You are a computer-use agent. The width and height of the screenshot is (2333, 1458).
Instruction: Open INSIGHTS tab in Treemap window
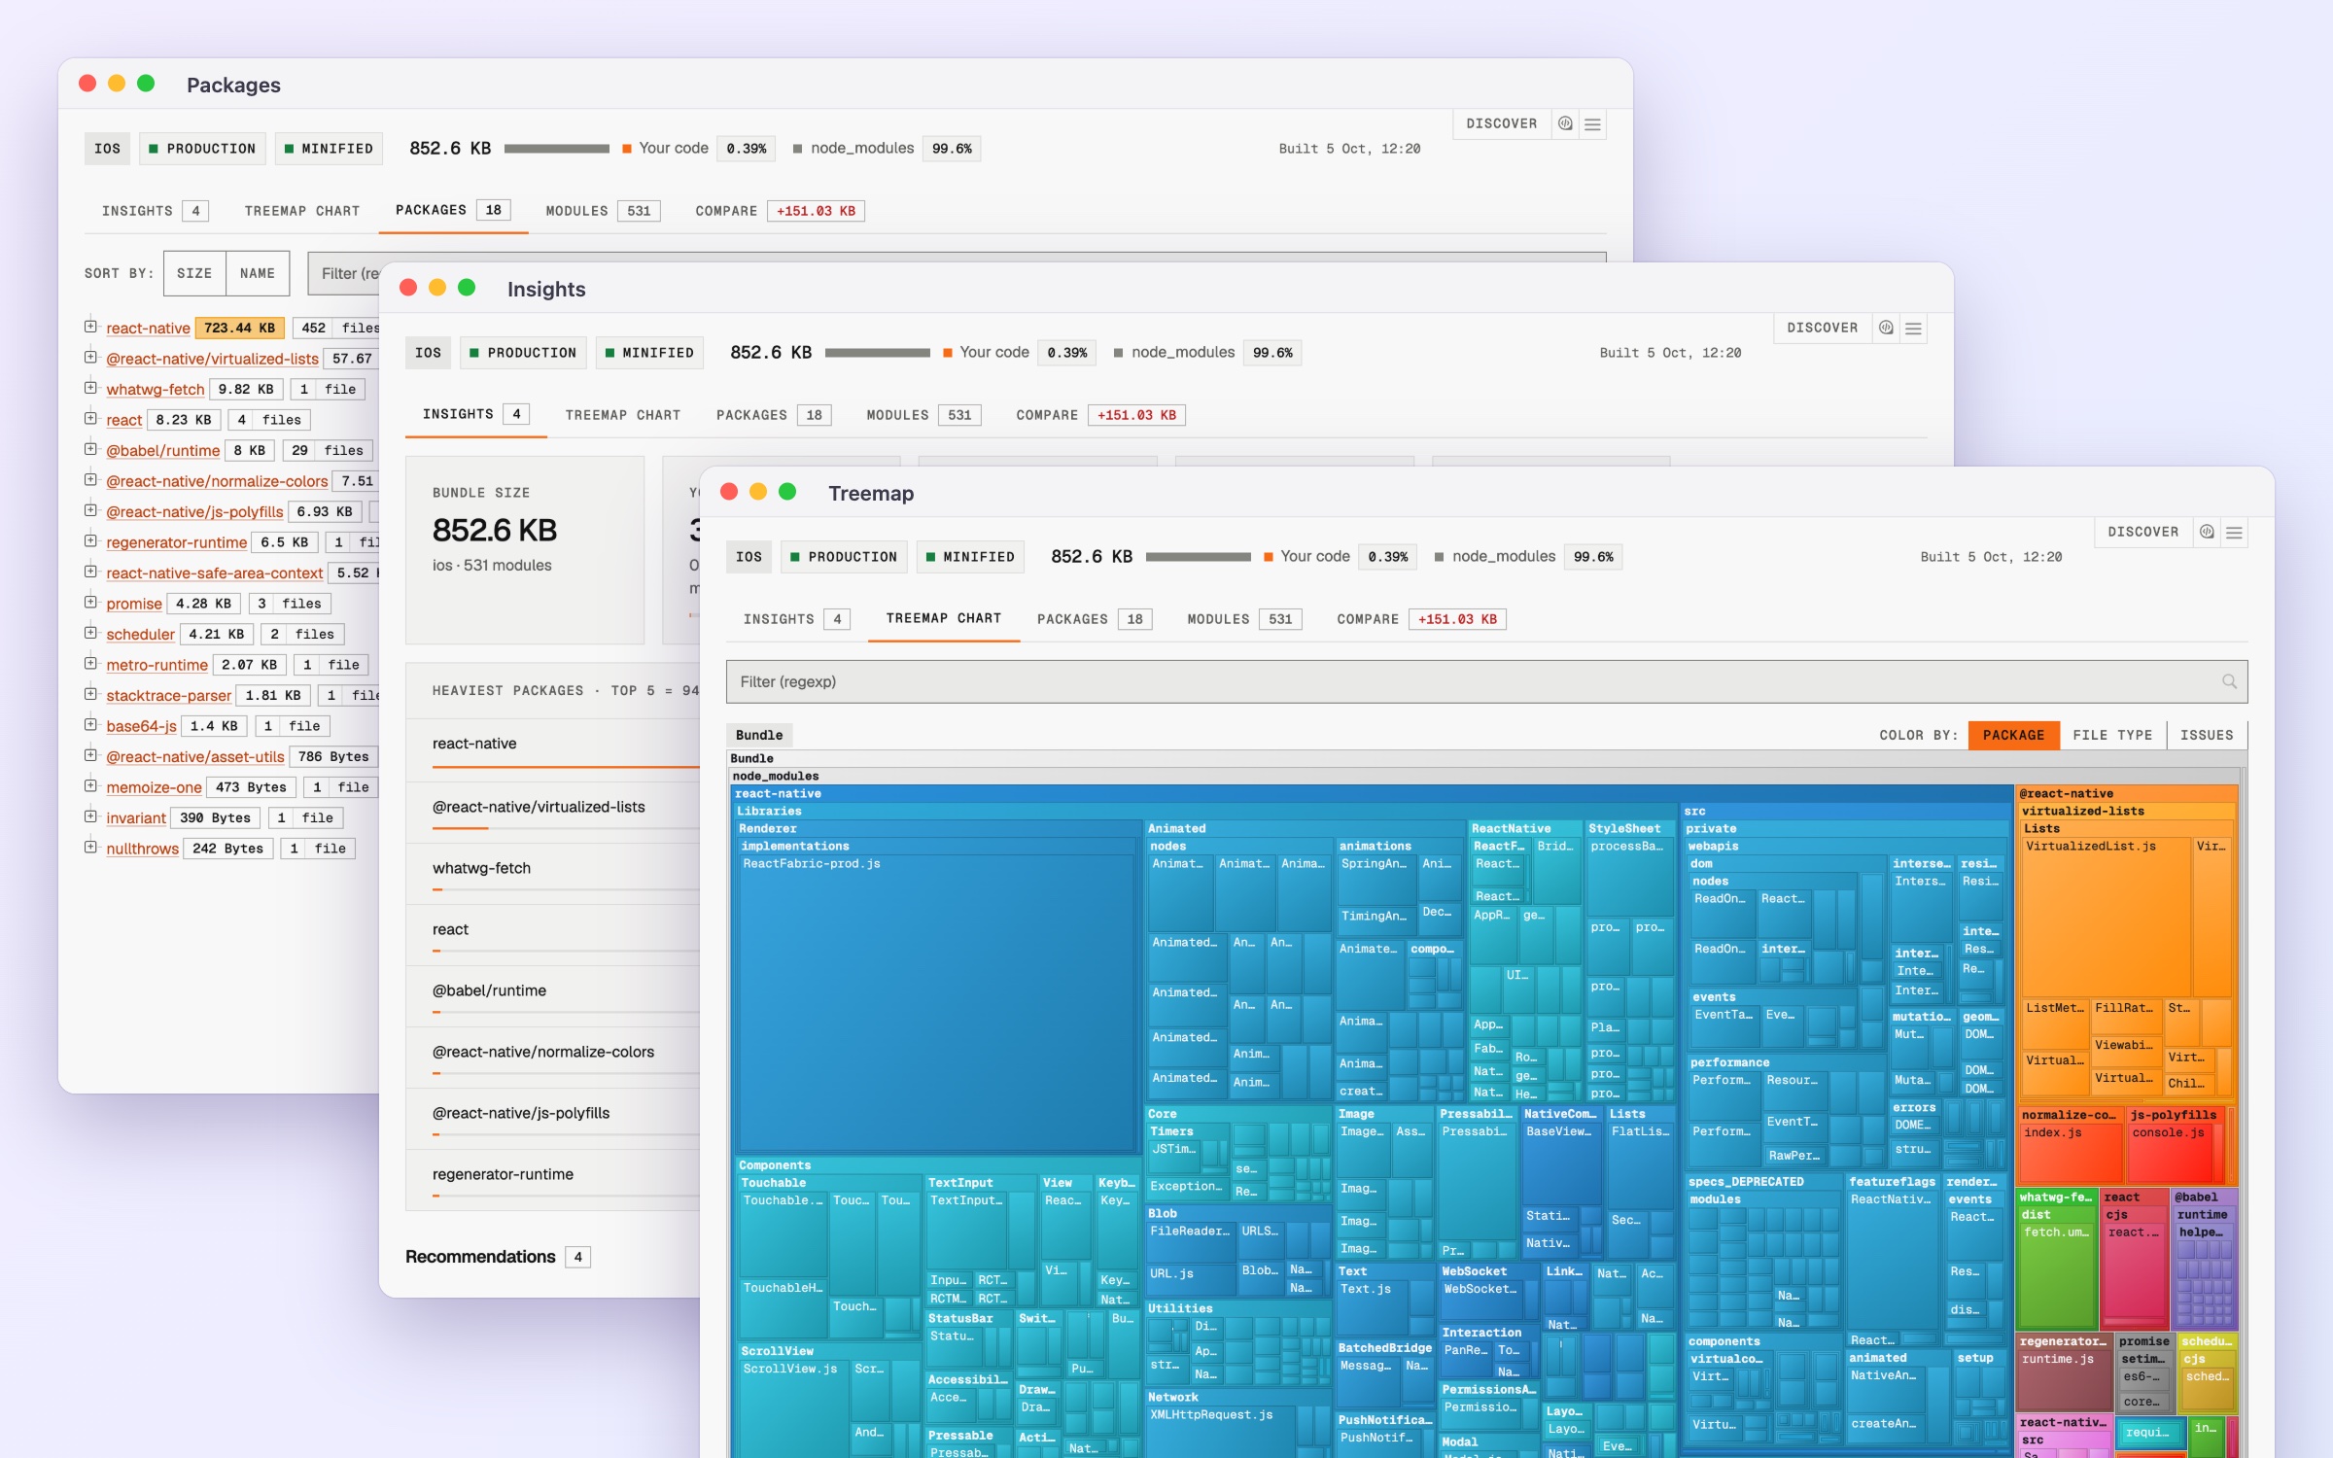797,619
